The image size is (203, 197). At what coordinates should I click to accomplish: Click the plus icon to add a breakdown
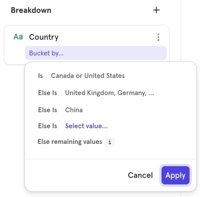tap(156, 10)
